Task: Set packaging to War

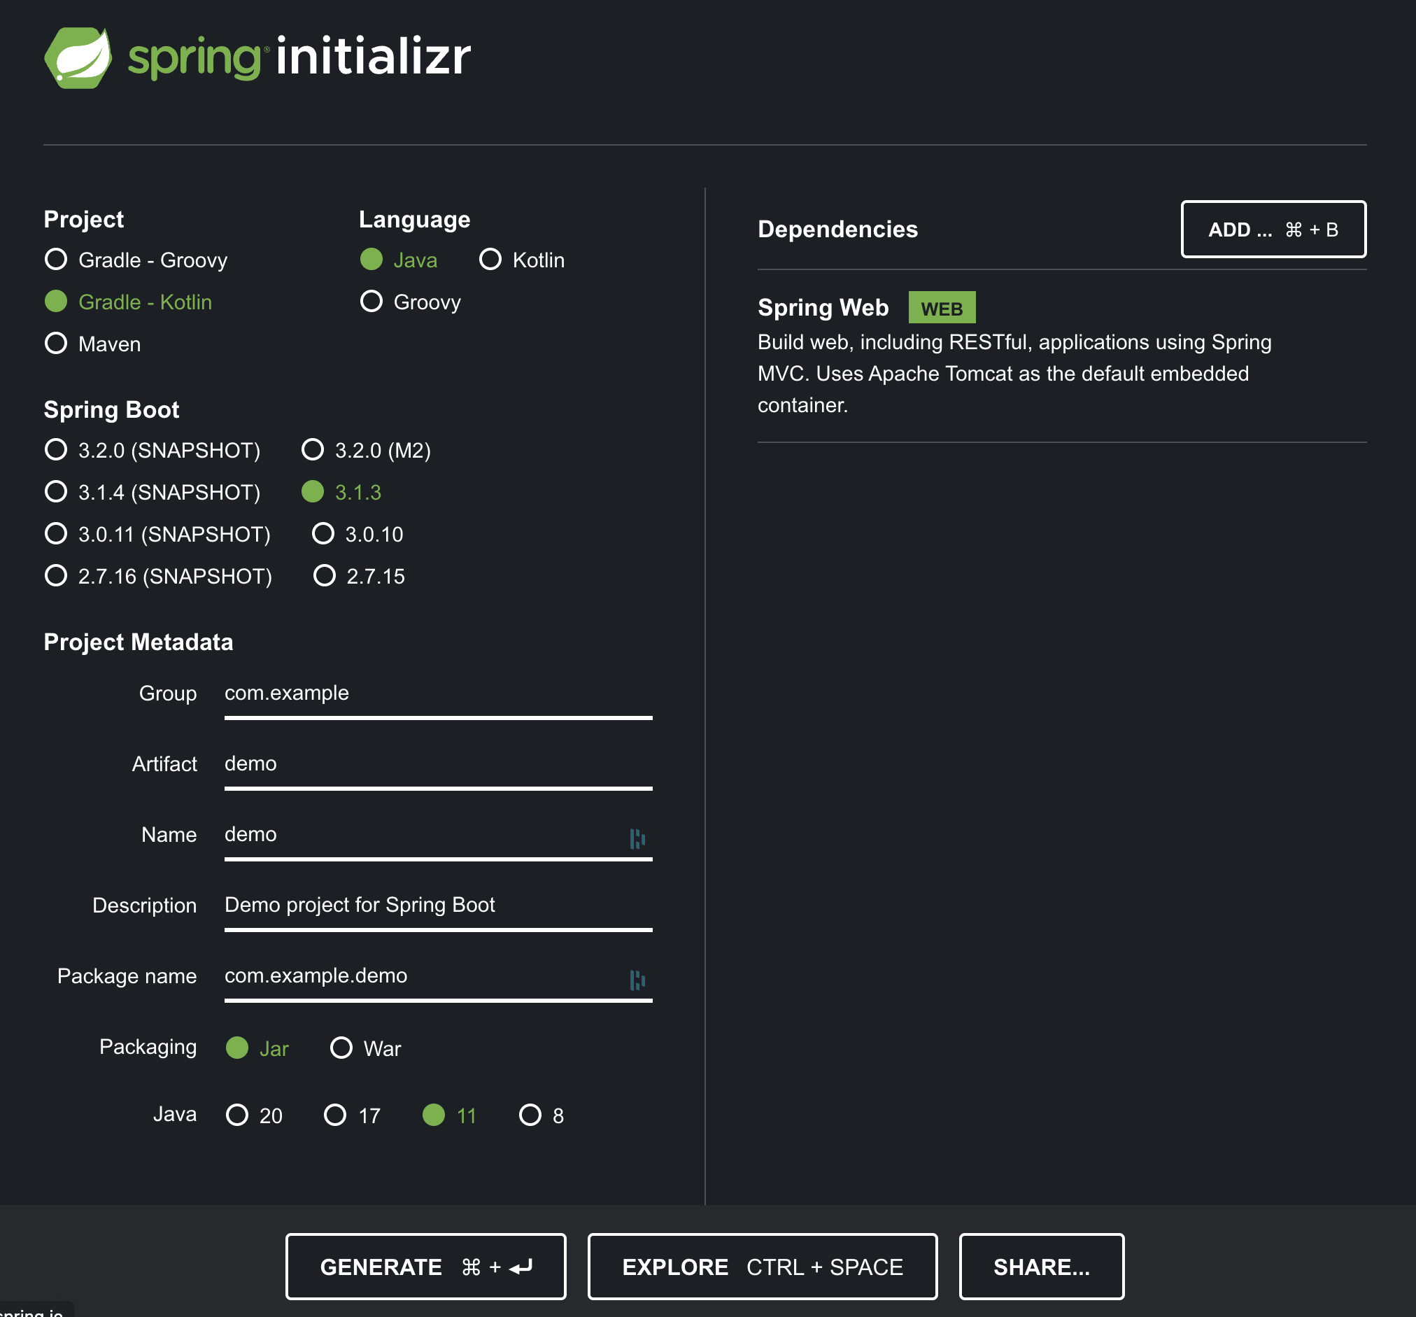Action: tap(366, 1048)
